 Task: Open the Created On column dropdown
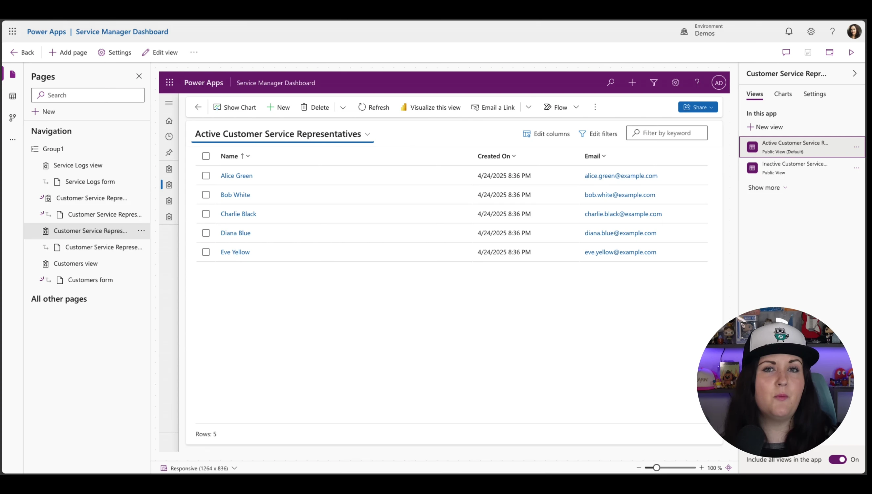[x=514, y=156]
